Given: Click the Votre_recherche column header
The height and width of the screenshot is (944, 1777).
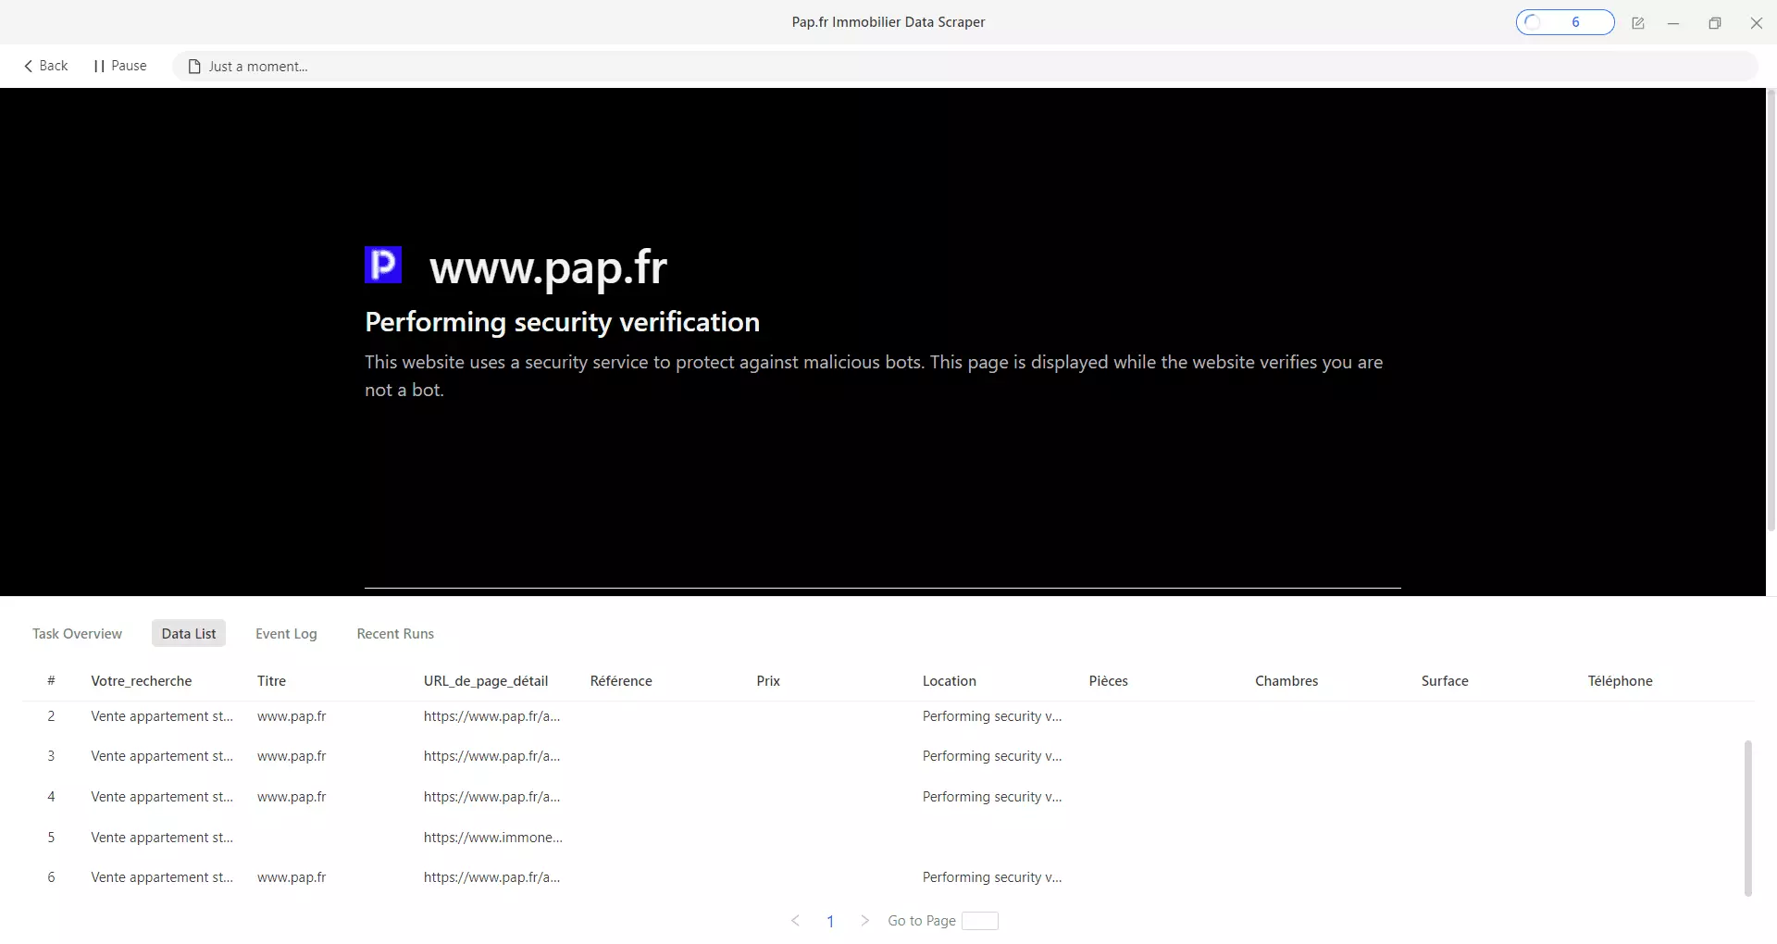Looking at the screenshot, I should (142, 681).
